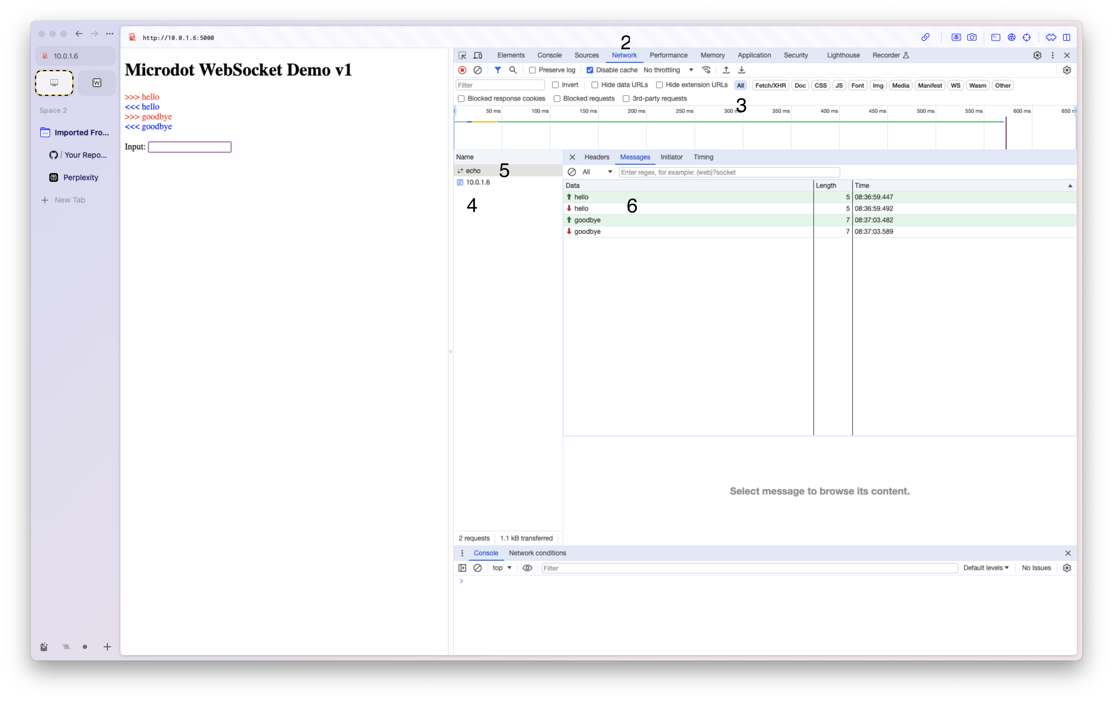Open the No throttling dropdown
The image size is (1113, 701).
tap(668, 70)
